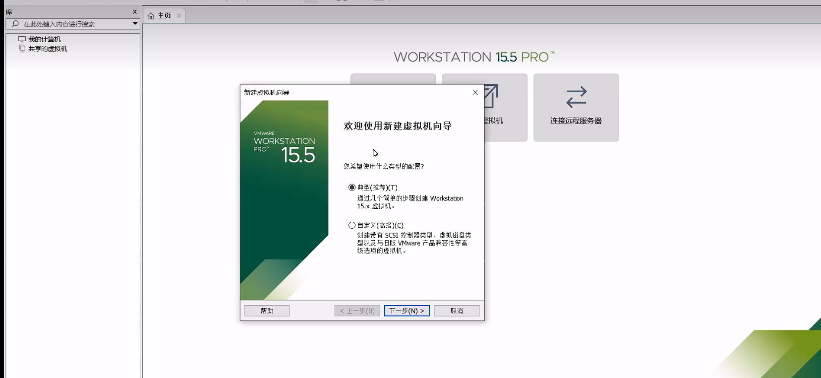The width and height of the screenshot is (821, 378).
Task: Click the open virtual machine arrow icon
Action: pos(491,96)
